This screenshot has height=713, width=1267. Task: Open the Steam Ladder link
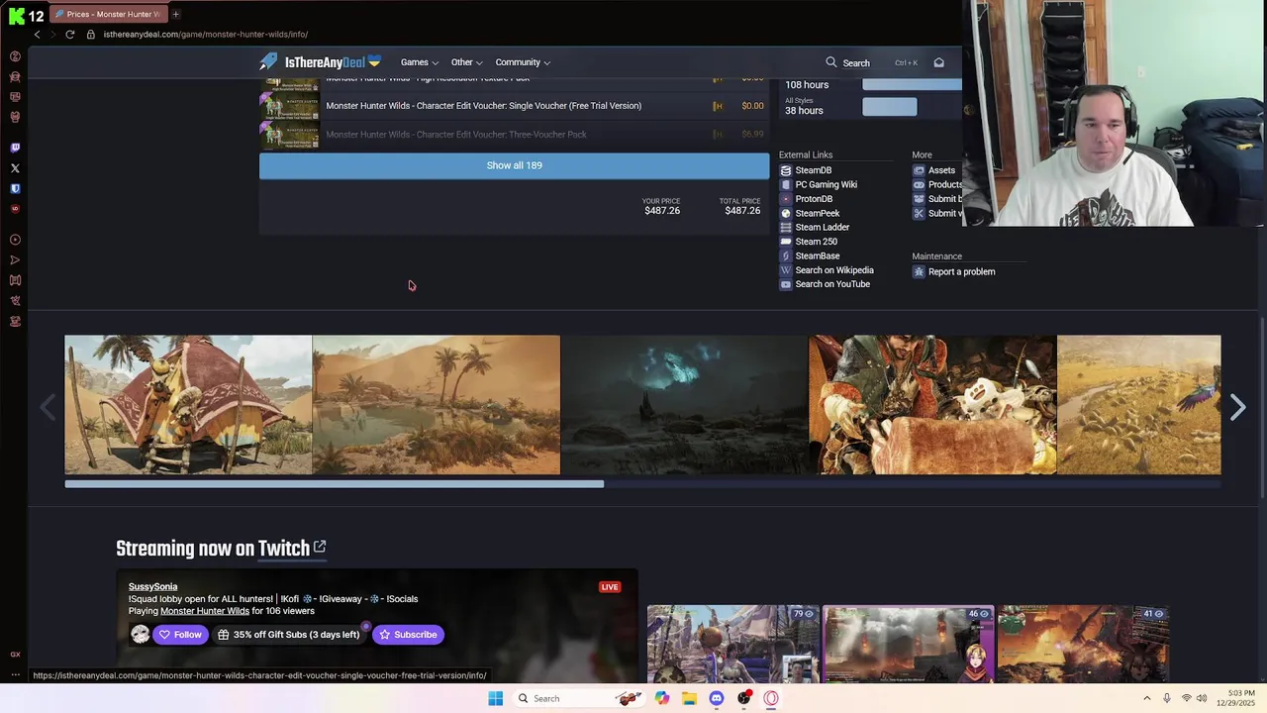[815, 227]
